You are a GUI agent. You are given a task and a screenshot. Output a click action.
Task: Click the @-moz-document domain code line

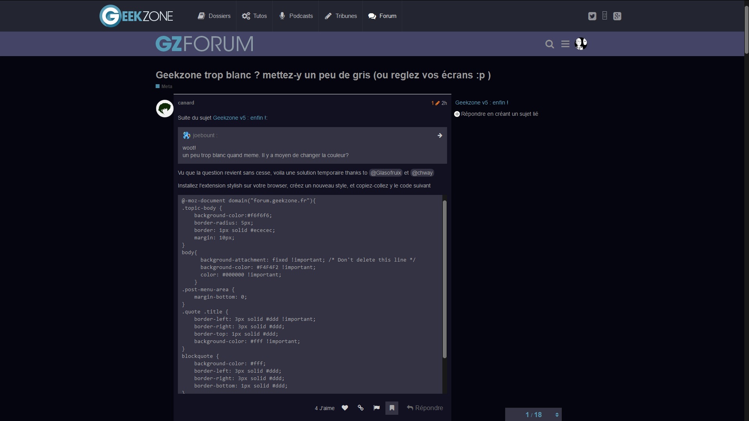tap(248, 200)
